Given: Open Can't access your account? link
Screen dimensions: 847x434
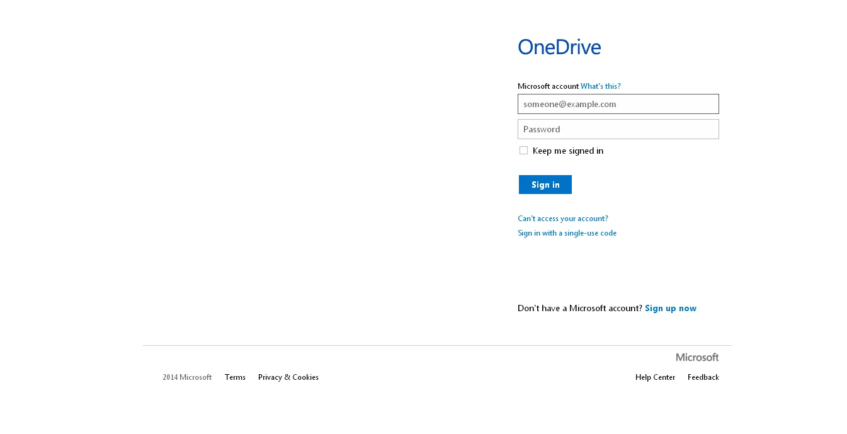Looking at the screenshot, I should pos(562,219).
